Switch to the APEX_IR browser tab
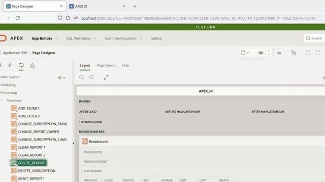Viewport: 325px width, 182px height. 98,6
